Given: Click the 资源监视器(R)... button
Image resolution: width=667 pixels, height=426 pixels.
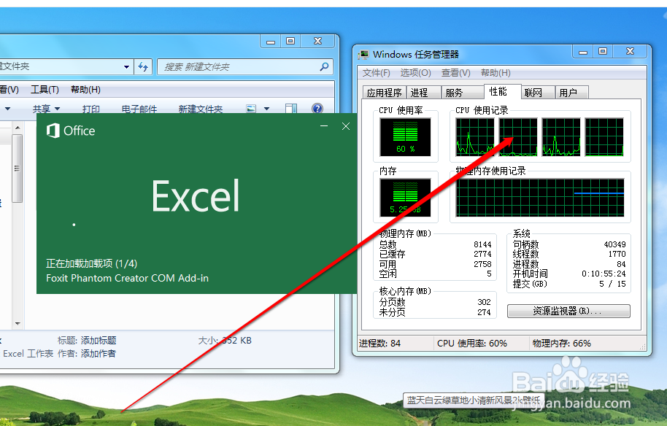Looking at the screenshot, I should click(x=568, y=311).
